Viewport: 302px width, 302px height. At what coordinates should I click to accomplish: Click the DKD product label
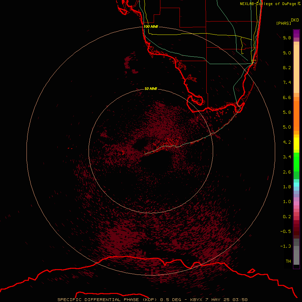click(x=295, y=20)
